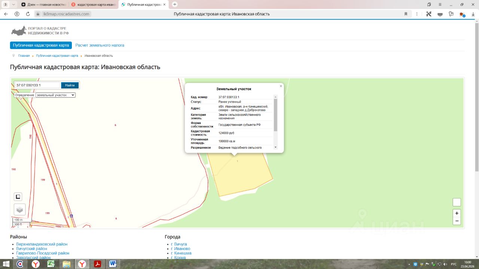Screen dimensions: 479x269
Task: Close the Публичная кадастровая tab
Action: 164,4
